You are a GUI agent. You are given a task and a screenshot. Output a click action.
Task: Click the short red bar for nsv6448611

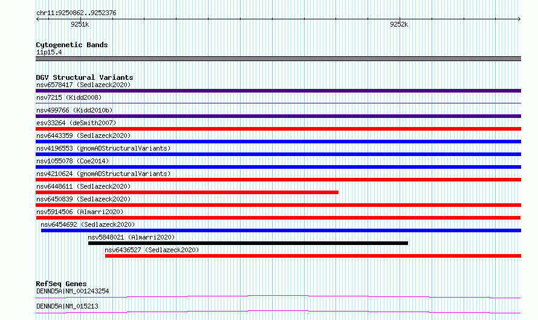(187, 192)
